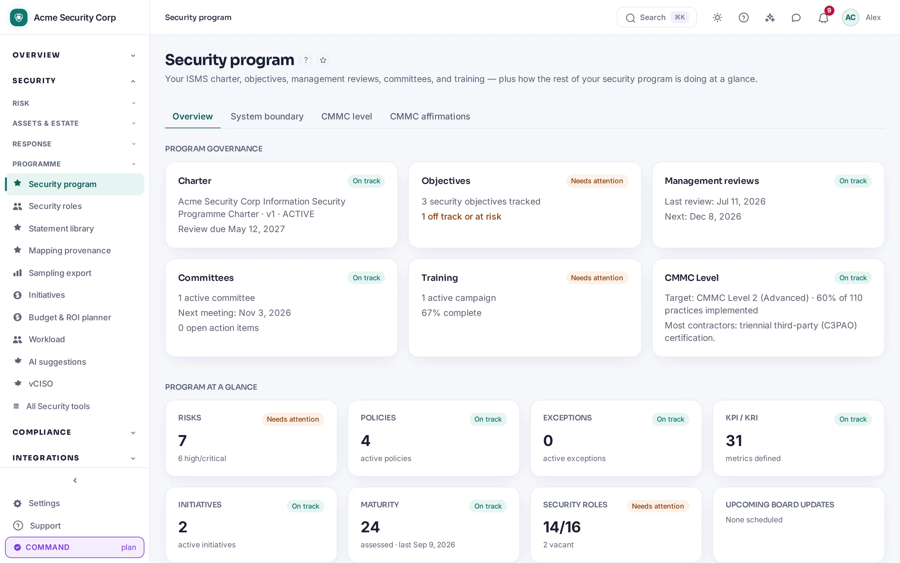
Task: Expand the ASSETS & ESTATE sidebar group
Action: tap(74, 123)
